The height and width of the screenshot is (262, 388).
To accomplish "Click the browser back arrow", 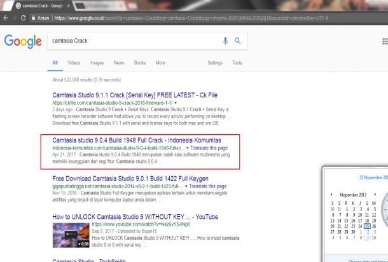I will pyautogui.click(x=6, y=18).
